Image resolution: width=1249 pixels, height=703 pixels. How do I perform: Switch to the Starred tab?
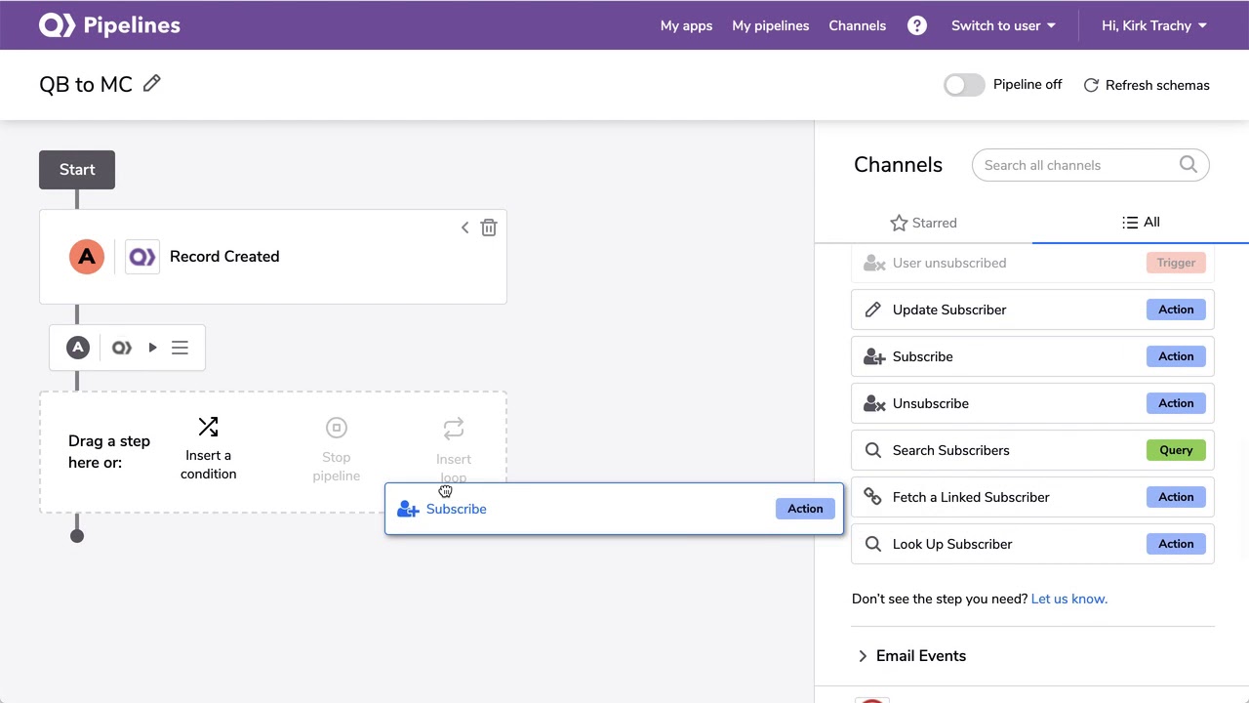923,223
